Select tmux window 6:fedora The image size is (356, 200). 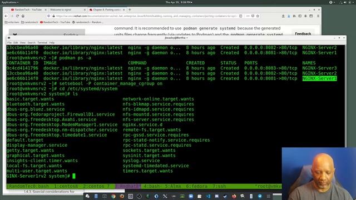tap(196, 186)
